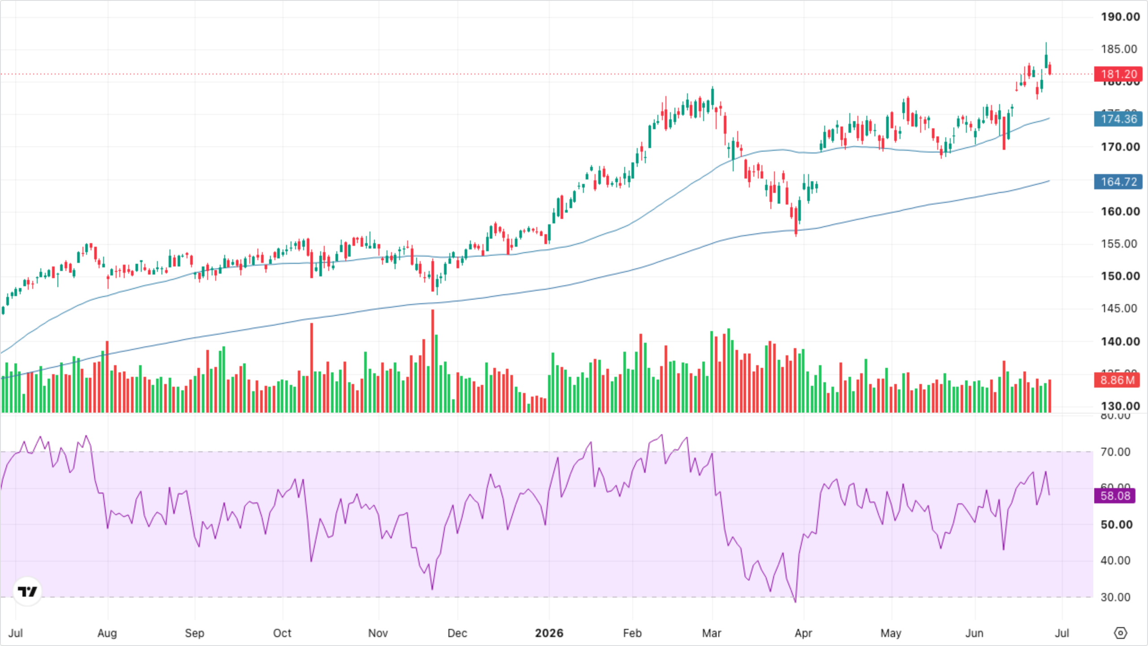The width and height of the screenshot is (1148, 646).
Task: Select the 2026 time axis label
Action: click(549, 633)
